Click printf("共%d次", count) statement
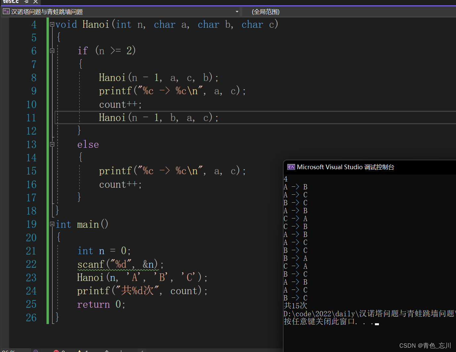The height and width of the screenshot is (352, 456). pos(142,291)
